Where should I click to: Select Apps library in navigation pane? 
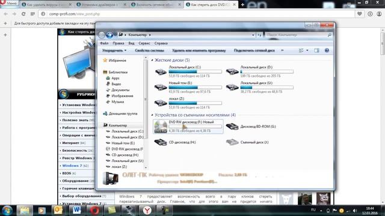pyautogui.click(x=115, y=78)
